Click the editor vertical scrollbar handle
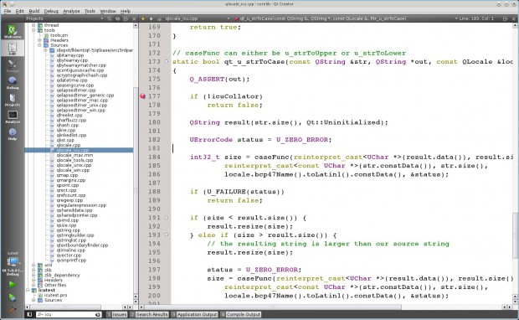Screen dimensions: 519x320 [x=516, y=235]
